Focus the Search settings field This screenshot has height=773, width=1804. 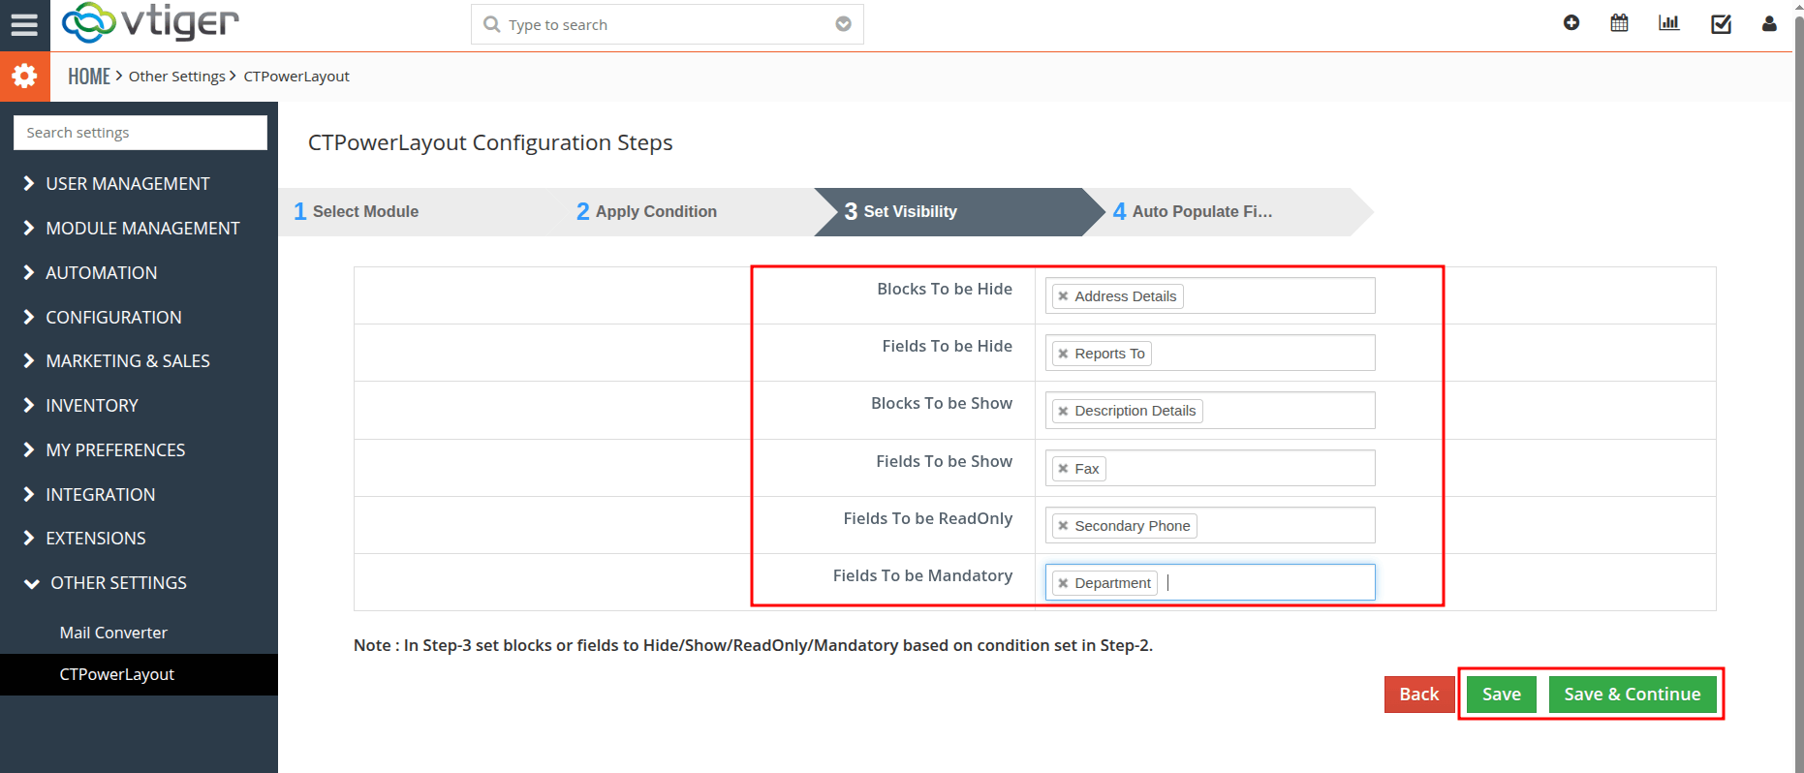pyautogui.click(x=140, y=133)
